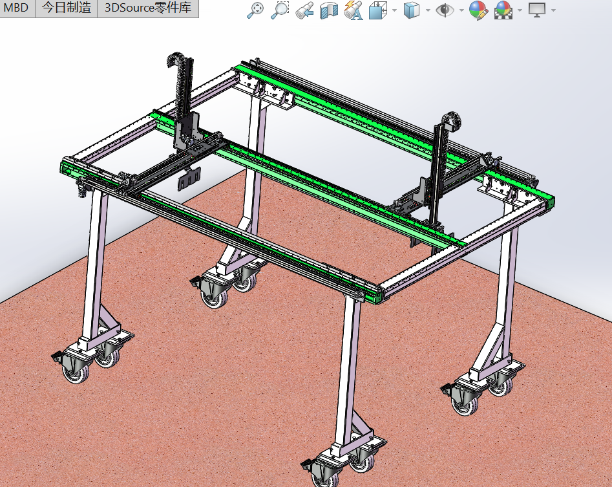Click the Previous View icon

click(x=304, y=10)
